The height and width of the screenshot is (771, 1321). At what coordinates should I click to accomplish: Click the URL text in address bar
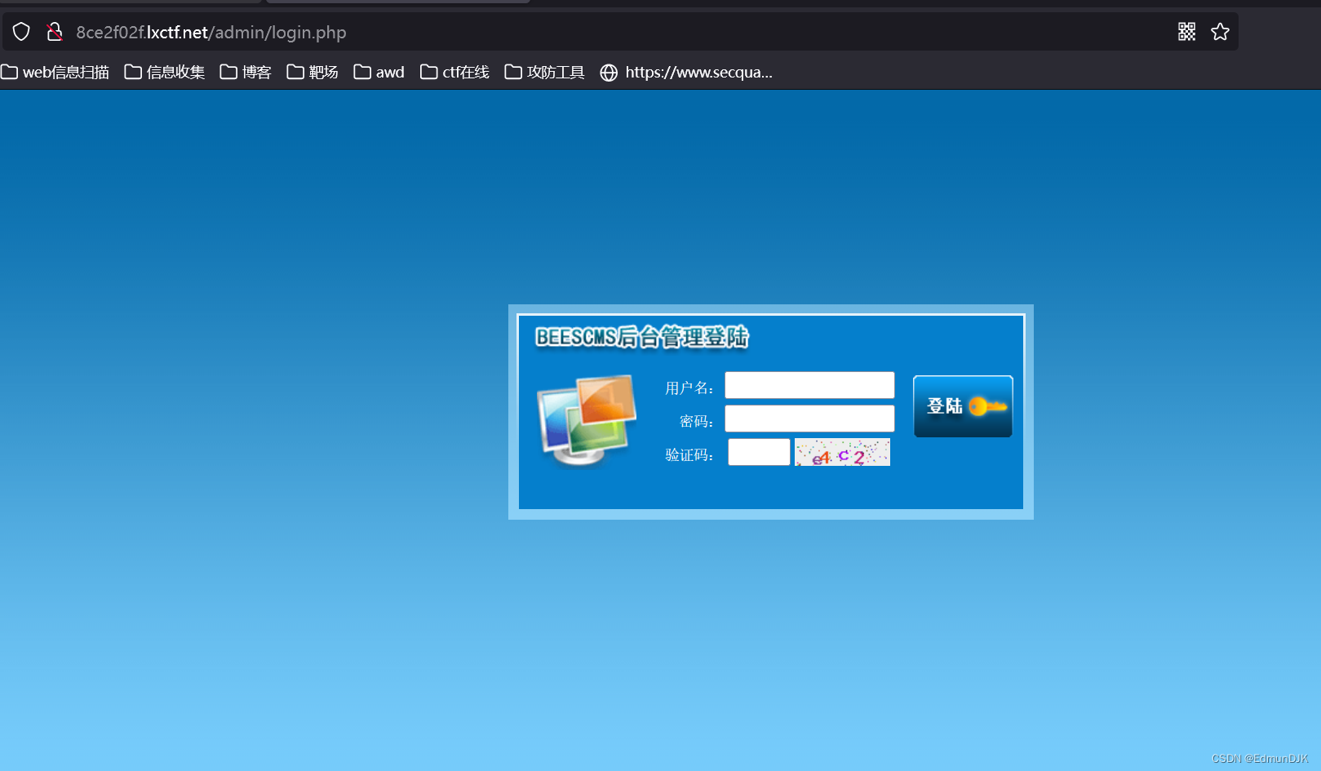211,33
